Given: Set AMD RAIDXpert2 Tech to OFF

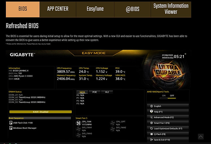Looking at the screenshot, I should coord(172,96).
